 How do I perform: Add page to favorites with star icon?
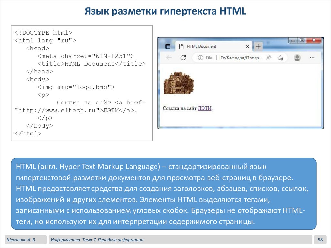click(280, 58)
